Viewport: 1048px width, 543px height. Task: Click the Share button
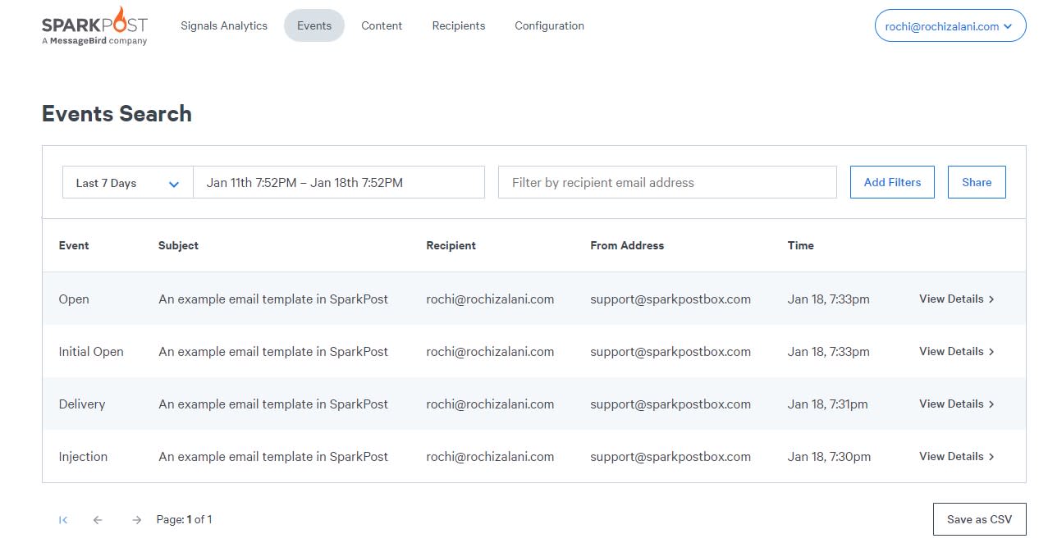977,182
